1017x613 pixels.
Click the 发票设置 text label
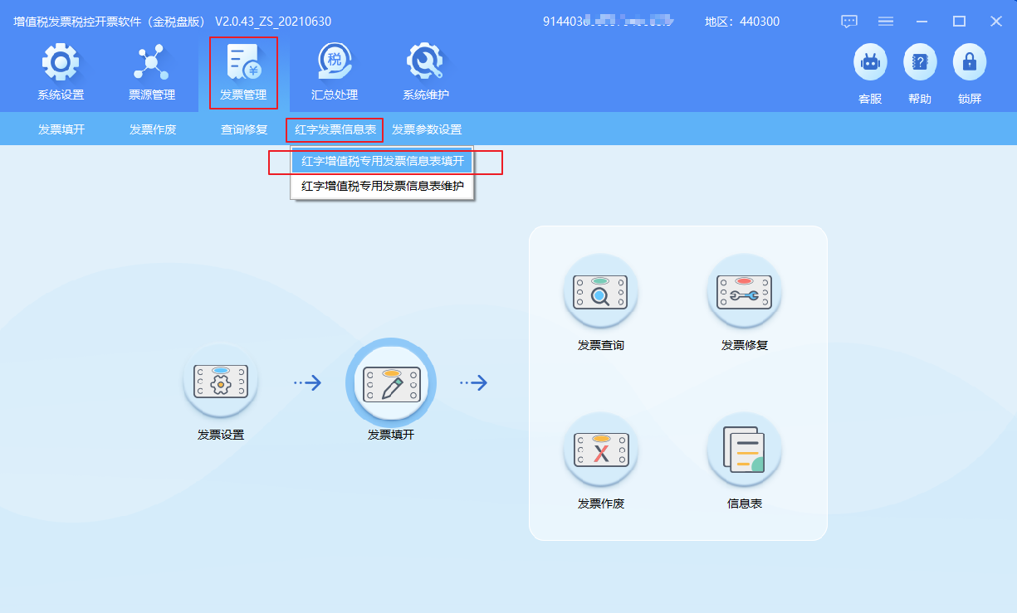pyautogui.click(x=221, y=435)
